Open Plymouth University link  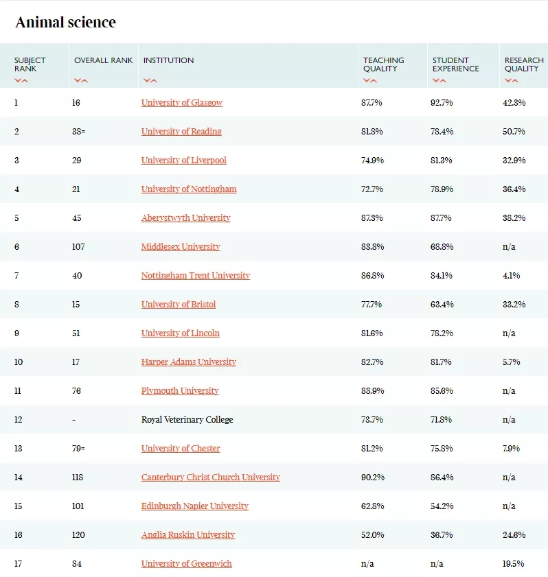[180, 391]
